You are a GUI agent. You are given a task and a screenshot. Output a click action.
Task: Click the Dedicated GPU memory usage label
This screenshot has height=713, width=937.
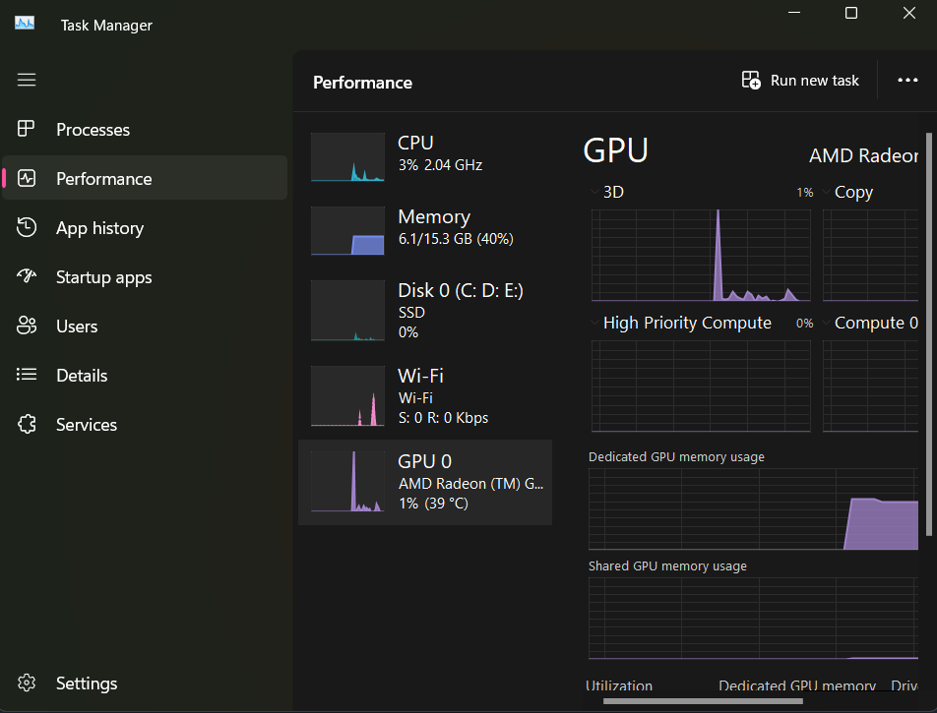click(x=676, y=457)
